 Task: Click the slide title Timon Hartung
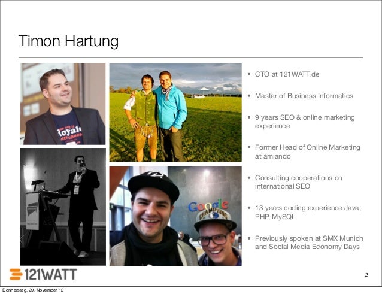(x=68, y=41)
